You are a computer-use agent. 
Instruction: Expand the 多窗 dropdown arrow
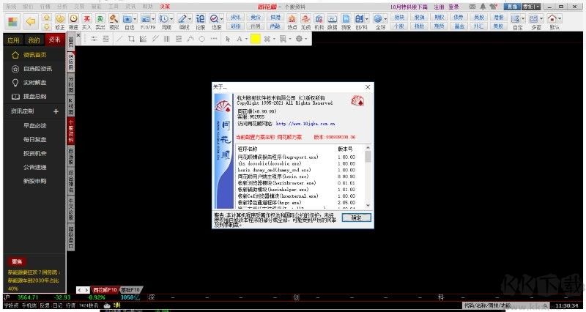(541, 18)
